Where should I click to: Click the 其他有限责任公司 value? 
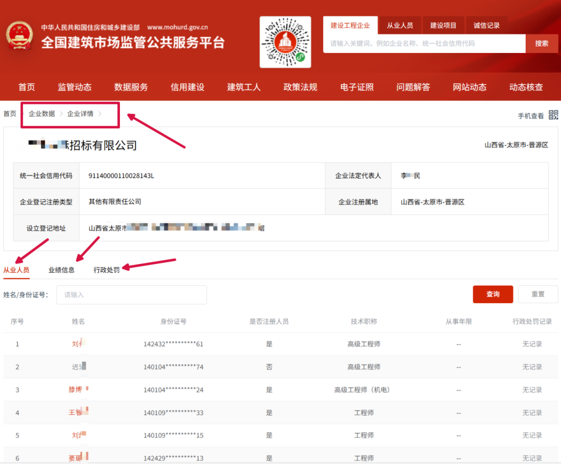[x=115, y=202]
